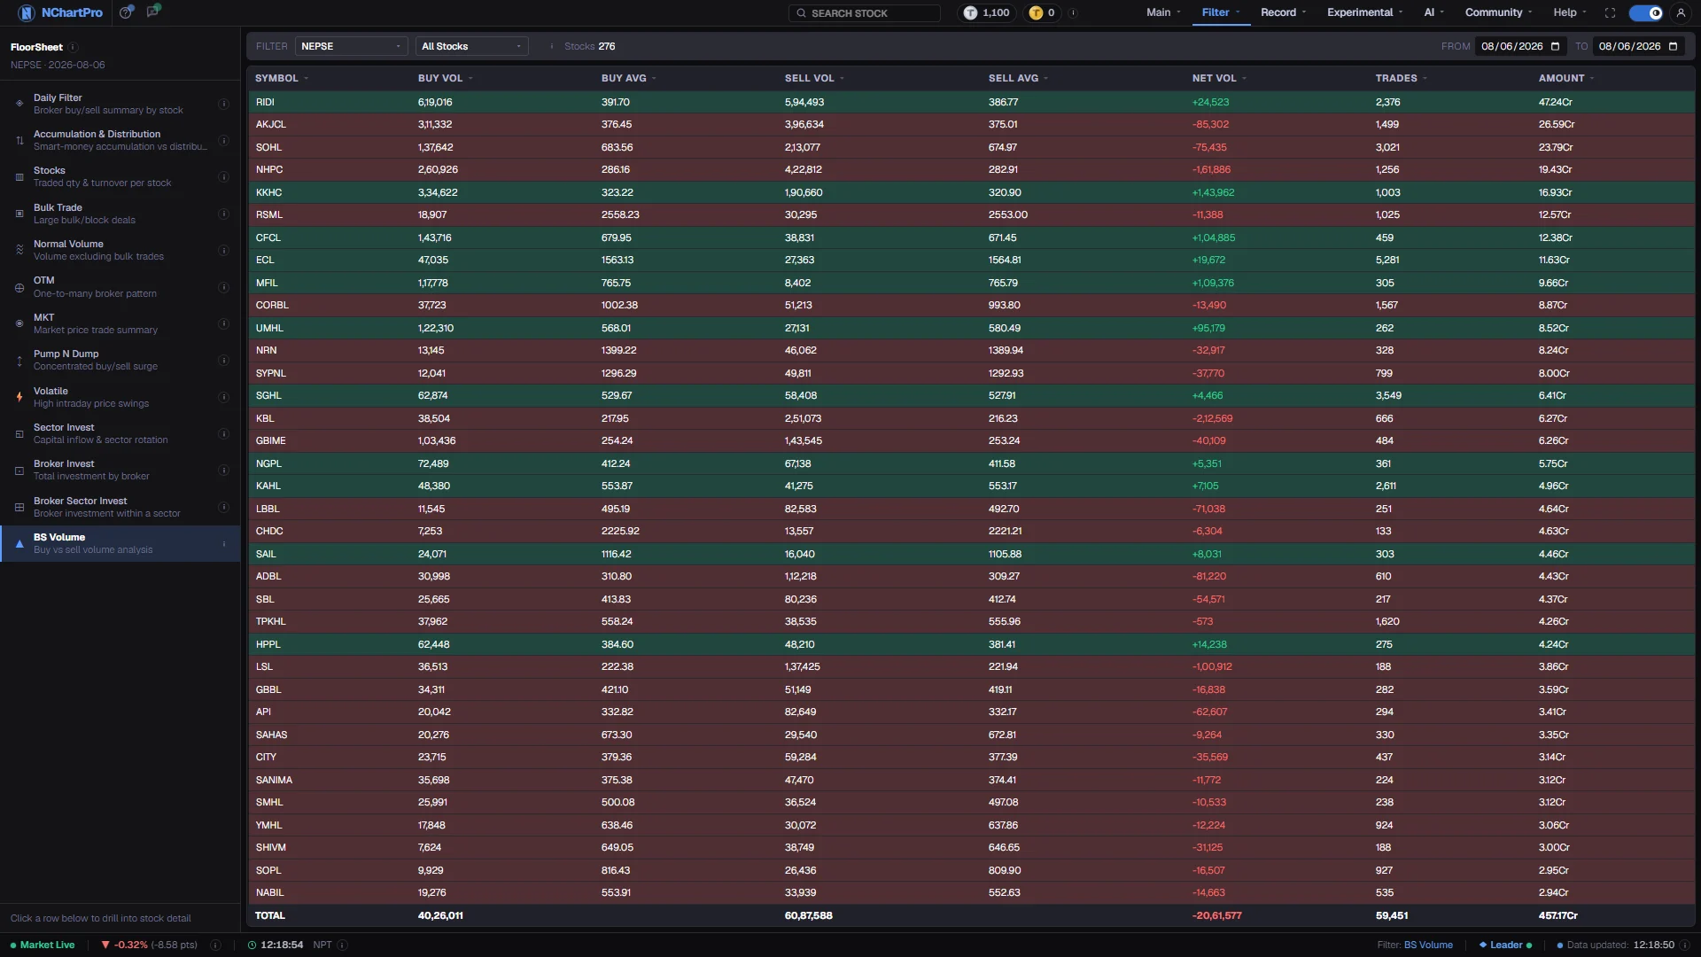Viewport: 1701px width, 957px height.
Task: Open the chat feedback icon
Action: point(153,12)
